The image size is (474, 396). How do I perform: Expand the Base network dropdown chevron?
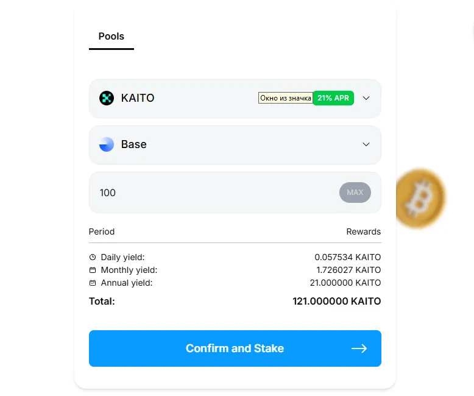click(366, 144)
